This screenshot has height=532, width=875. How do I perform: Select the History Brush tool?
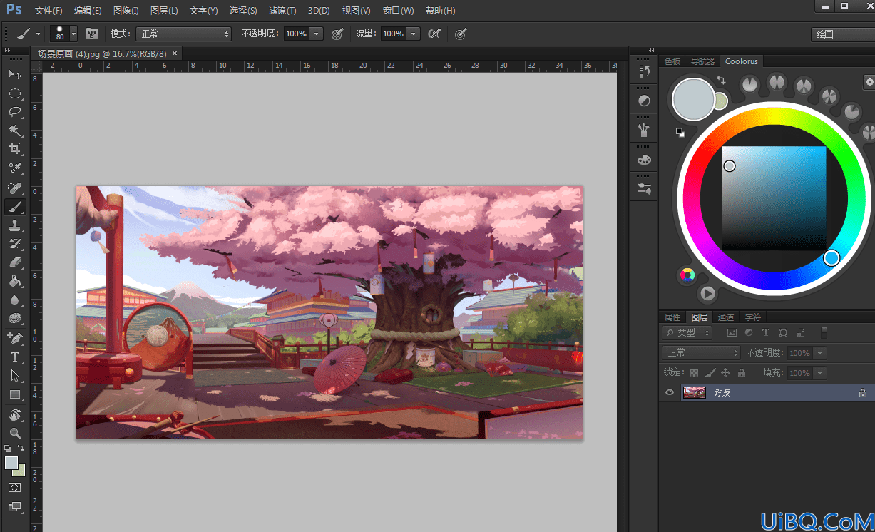coord(14,245)
